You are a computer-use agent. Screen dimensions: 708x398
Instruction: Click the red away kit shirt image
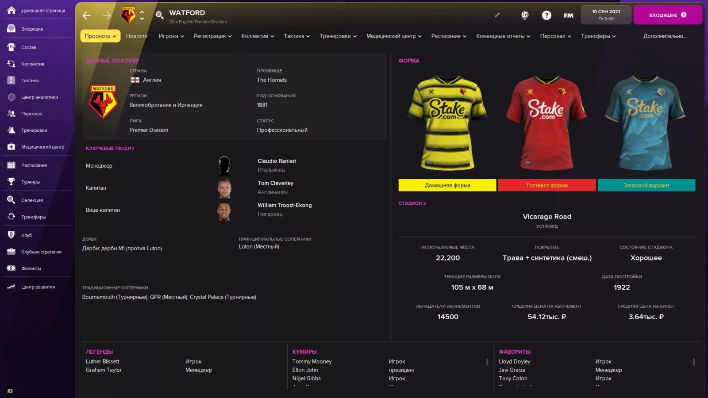(546, 123)
